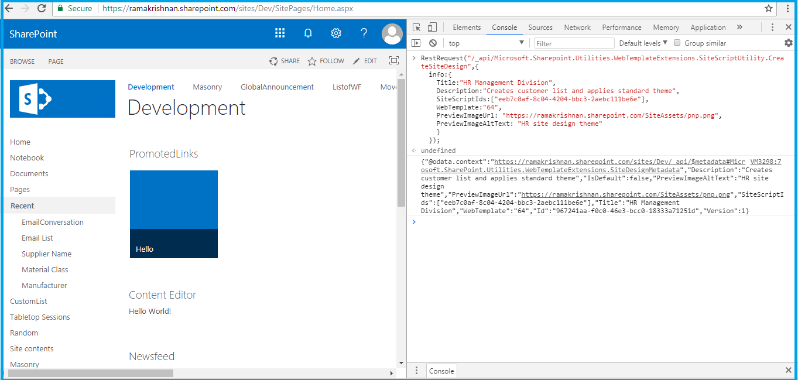The width and height of the screenshot is (798, 380).
Task: Open the JavaScript context dropdown showing top
Action: pyautogui.click(x=487, y=43)
